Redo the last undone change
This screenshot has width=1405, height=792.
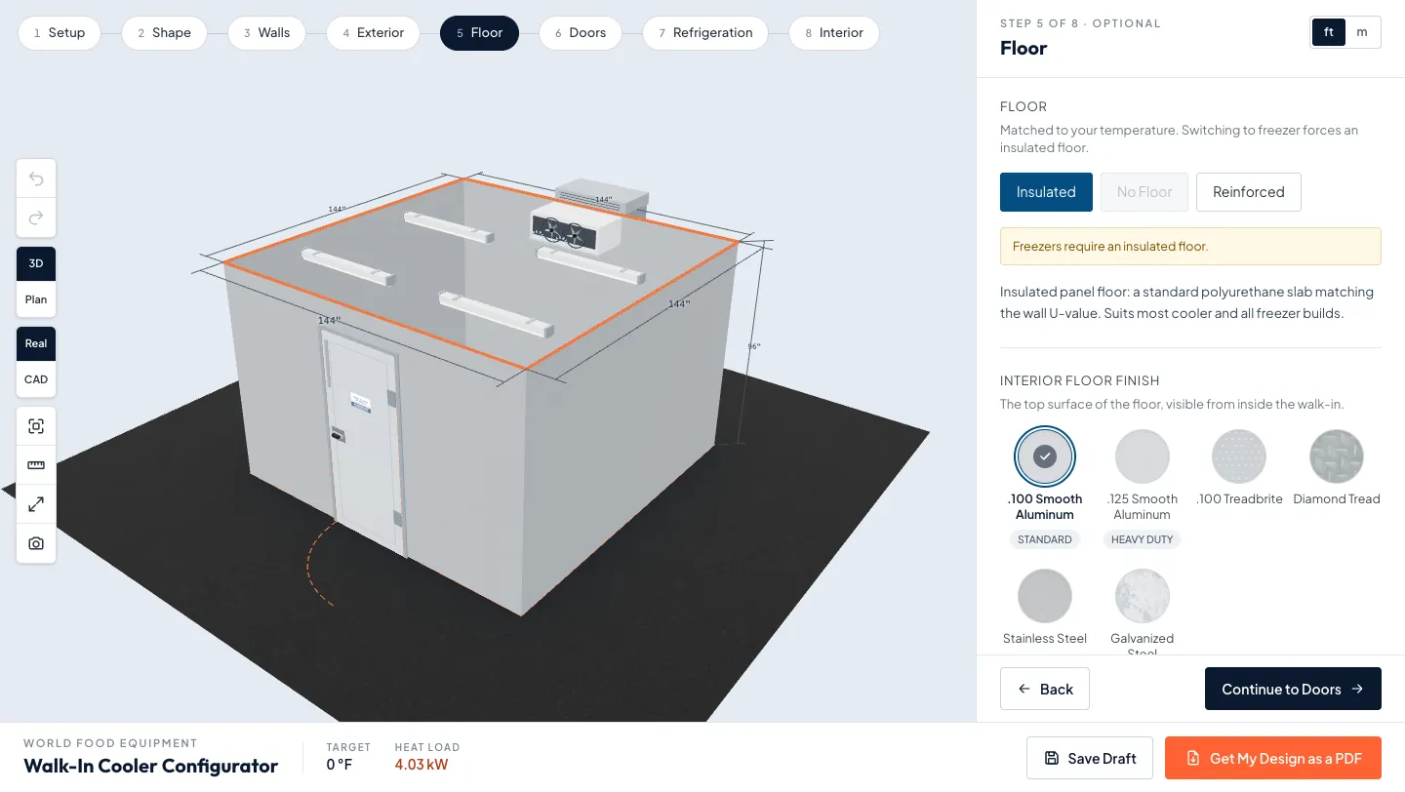[x=36, y=218]
